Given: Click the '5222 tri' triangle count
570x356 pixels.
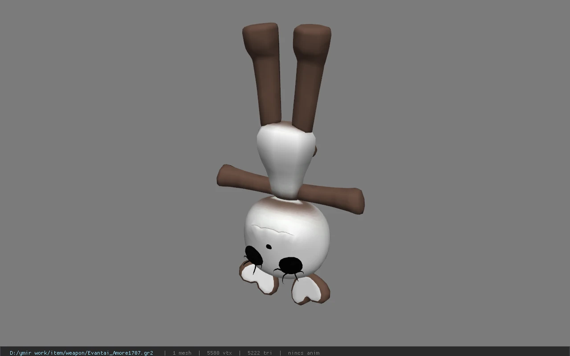Looking at the screenshot, I should point(260,353).
